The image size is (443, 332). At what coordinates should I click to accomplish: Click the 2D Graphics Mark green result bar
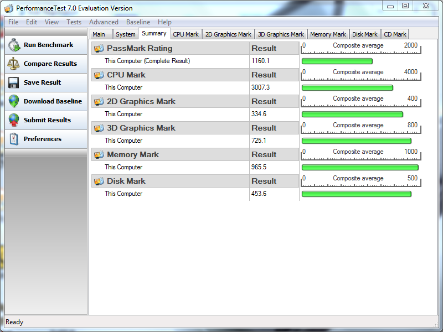click(x=353, y=115)
